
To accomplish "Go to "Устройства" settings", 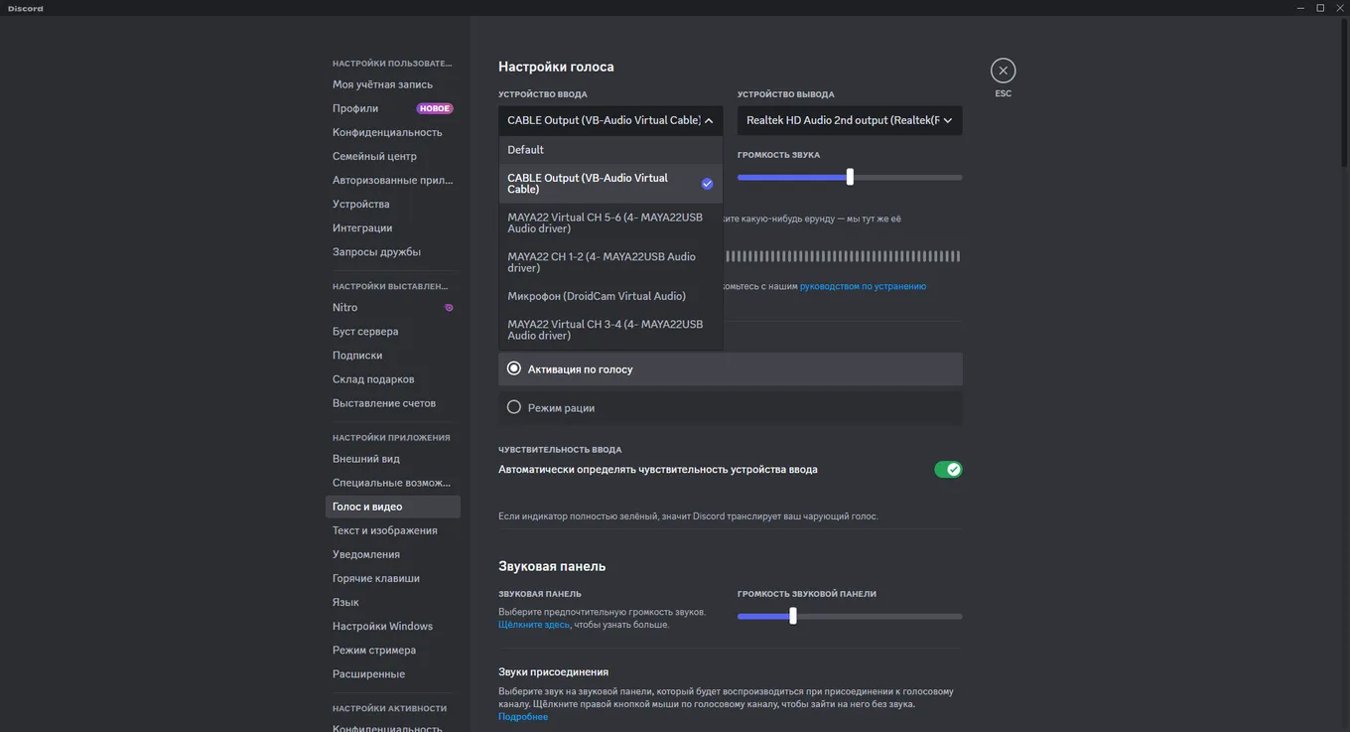I will 393,204.
